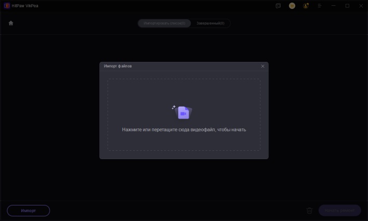368x221 pixels.
Task: Switch to Импортировать список(0) tab
Action: 164,23
